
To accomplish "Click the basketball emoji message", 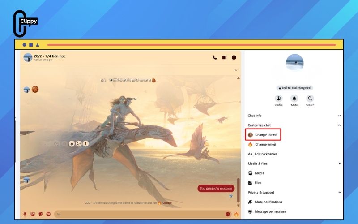I will pyautogui.click(x=35, y=89).
